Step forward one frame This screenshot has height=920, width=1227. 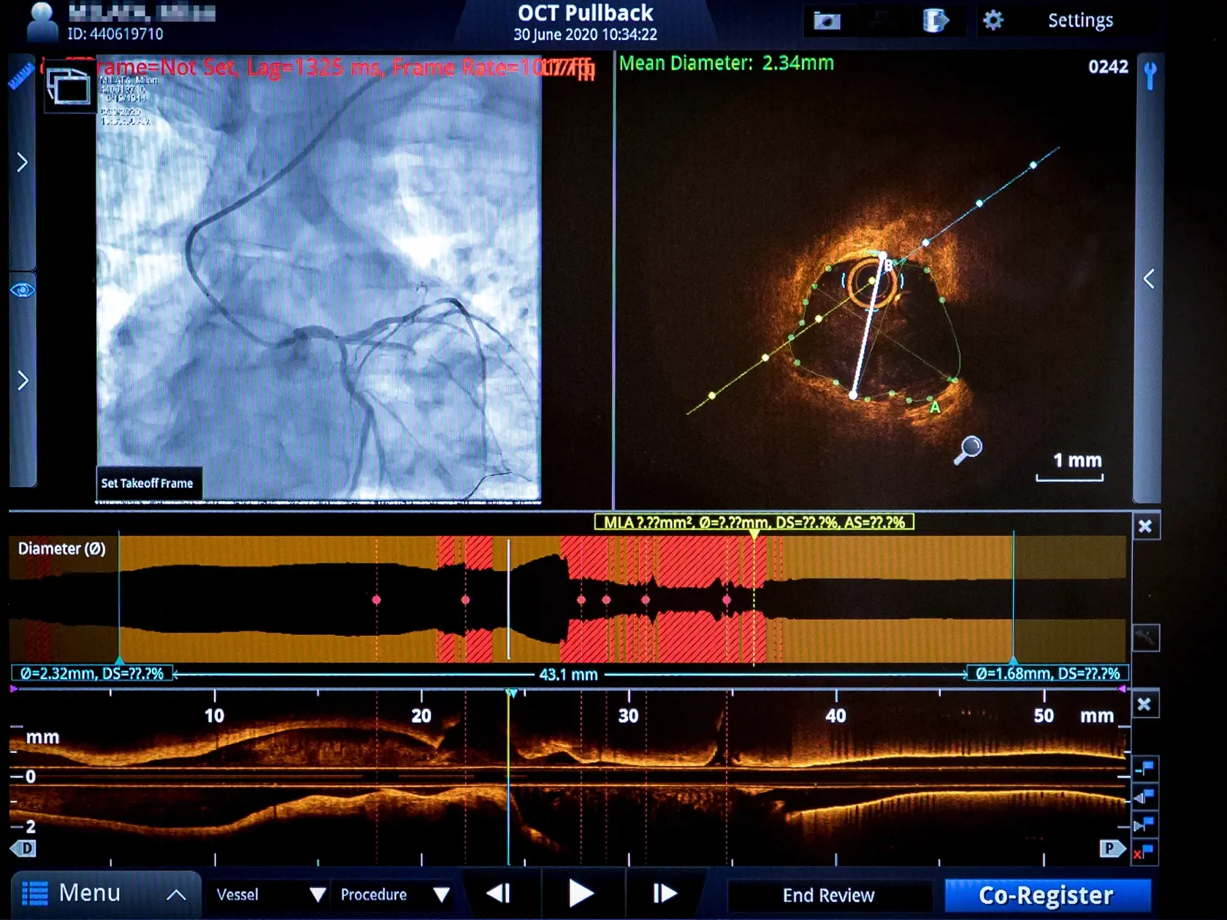(x=664, y=894)
